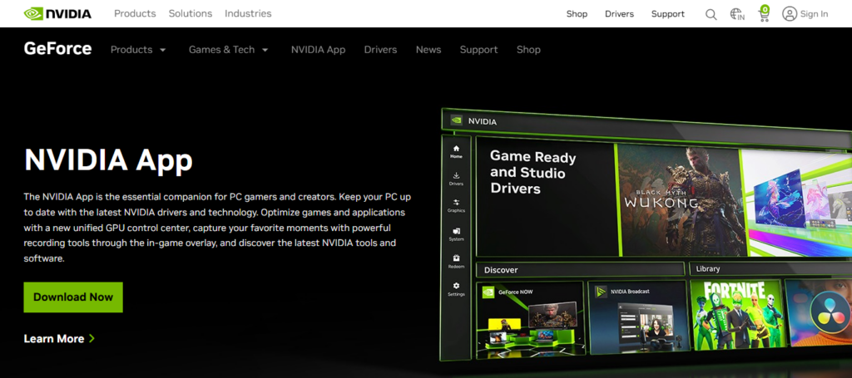Screen dimensions: 852x378
Task: Go to Shop in top header
Action: pyautogui.click(x=577, y=14)
